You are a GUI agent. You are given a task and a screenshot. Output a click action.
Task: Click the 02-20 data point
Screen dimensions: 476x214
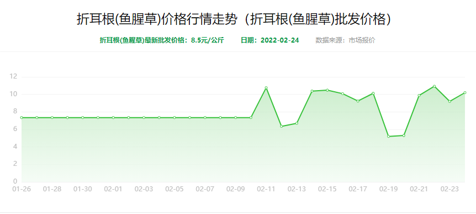pos(404,135)
